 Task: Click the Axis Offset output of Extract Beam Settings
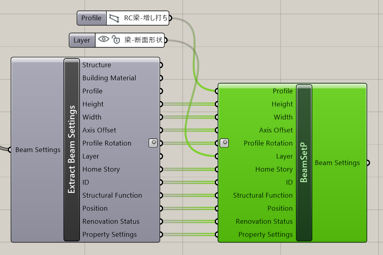click(99, 130)
